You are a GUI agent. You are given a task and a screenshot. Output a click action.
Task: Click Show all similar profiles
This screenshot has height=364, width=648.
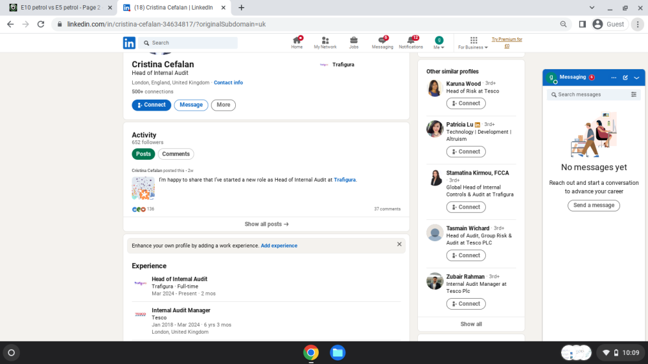[471, 324]
